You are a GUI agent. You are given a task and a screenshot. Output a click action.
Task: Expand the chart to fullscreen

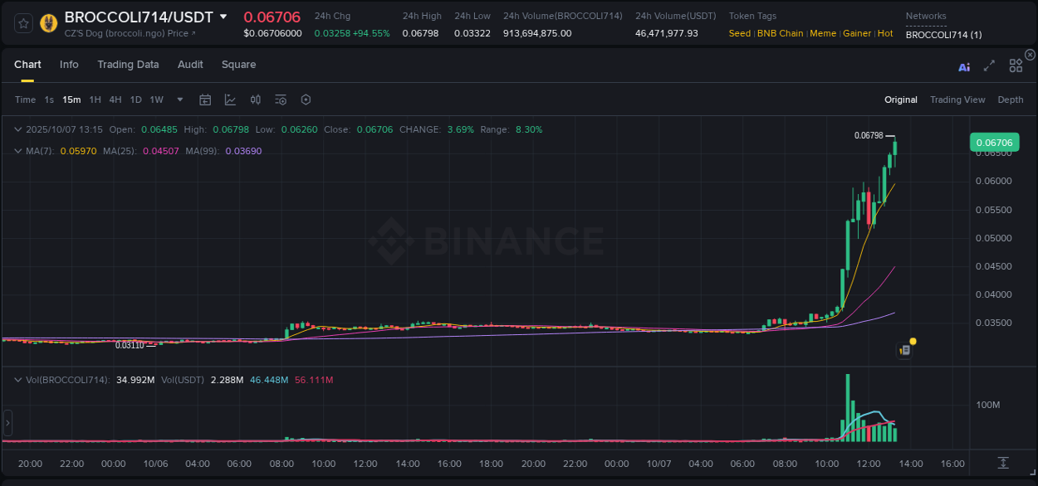[989, 66]
